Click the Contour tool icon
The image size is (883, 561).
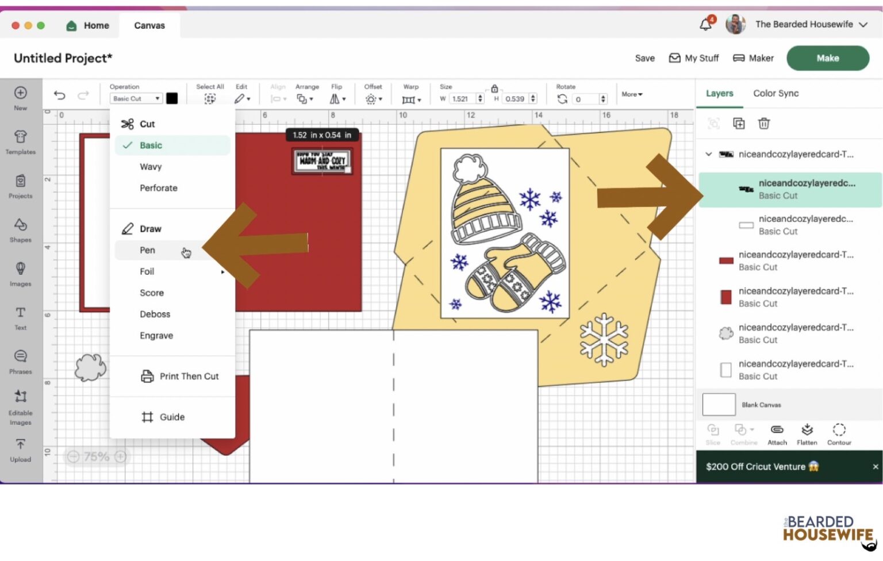839,434
